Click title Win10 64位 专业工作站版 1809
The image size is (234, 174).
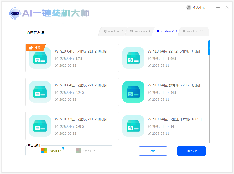pyautogui.click(x=175, y=119)
